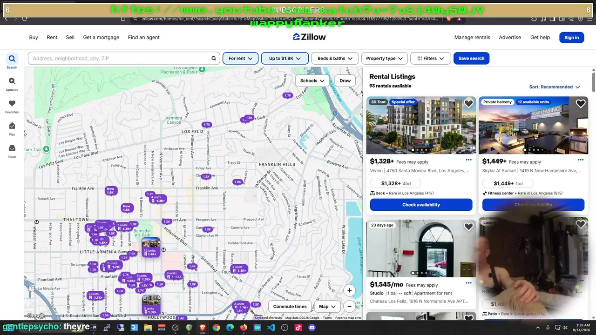Open the Buy menu
Image resolution: width=596 pixels, height=335 pixels.
tap(34, 37)
